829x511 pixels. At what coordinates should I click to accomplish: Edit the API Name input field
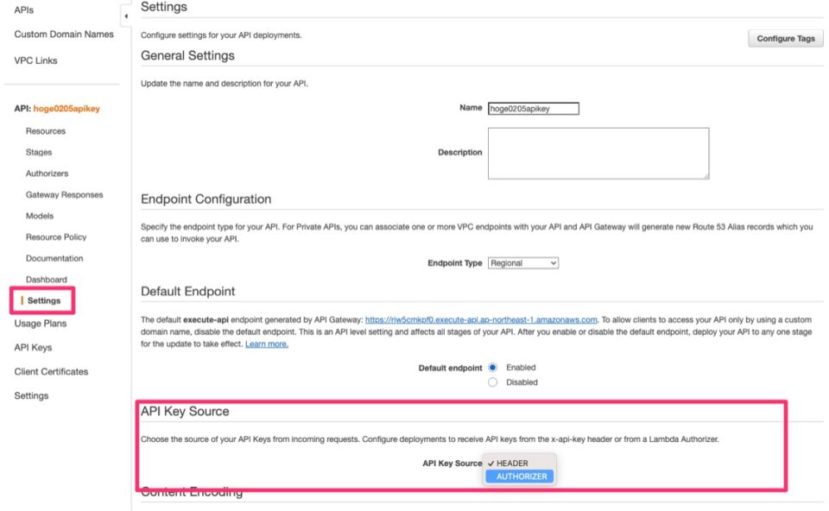coord(532,108)
